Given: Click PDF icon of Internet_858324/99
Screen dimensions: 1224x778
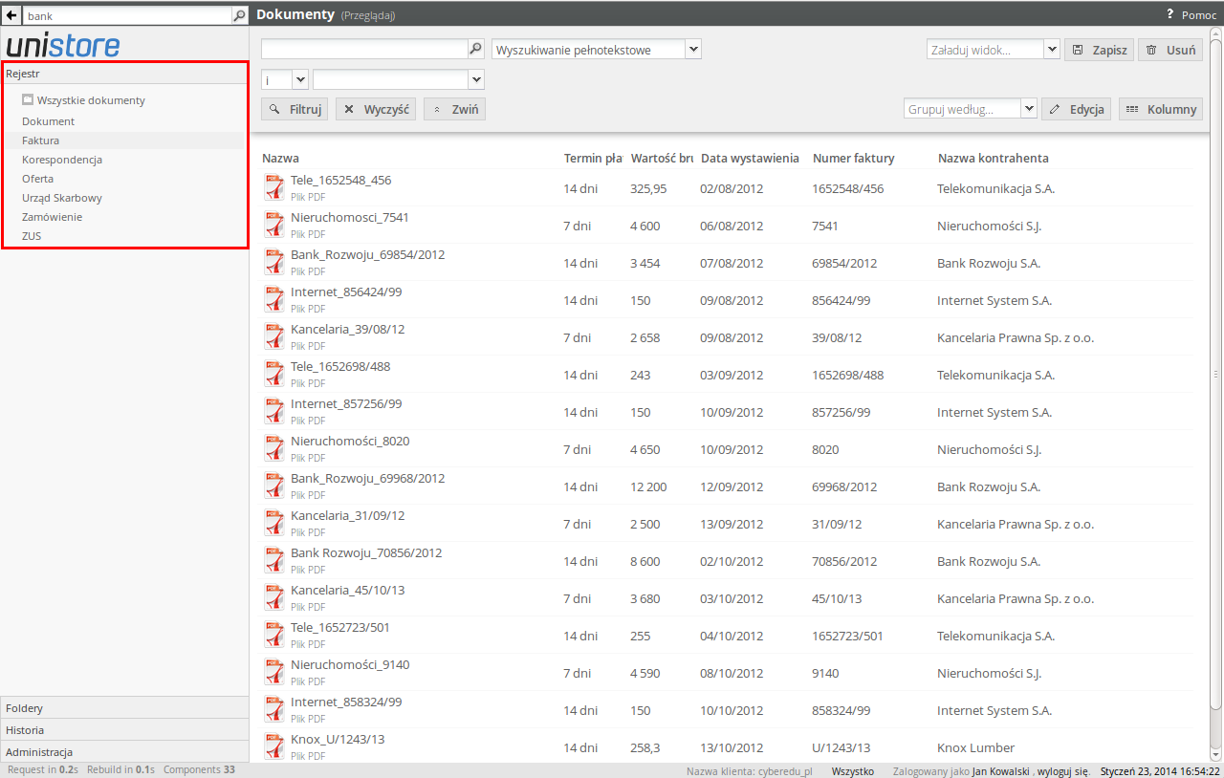Looking at the screenshot, I should [x=274, y=709].
